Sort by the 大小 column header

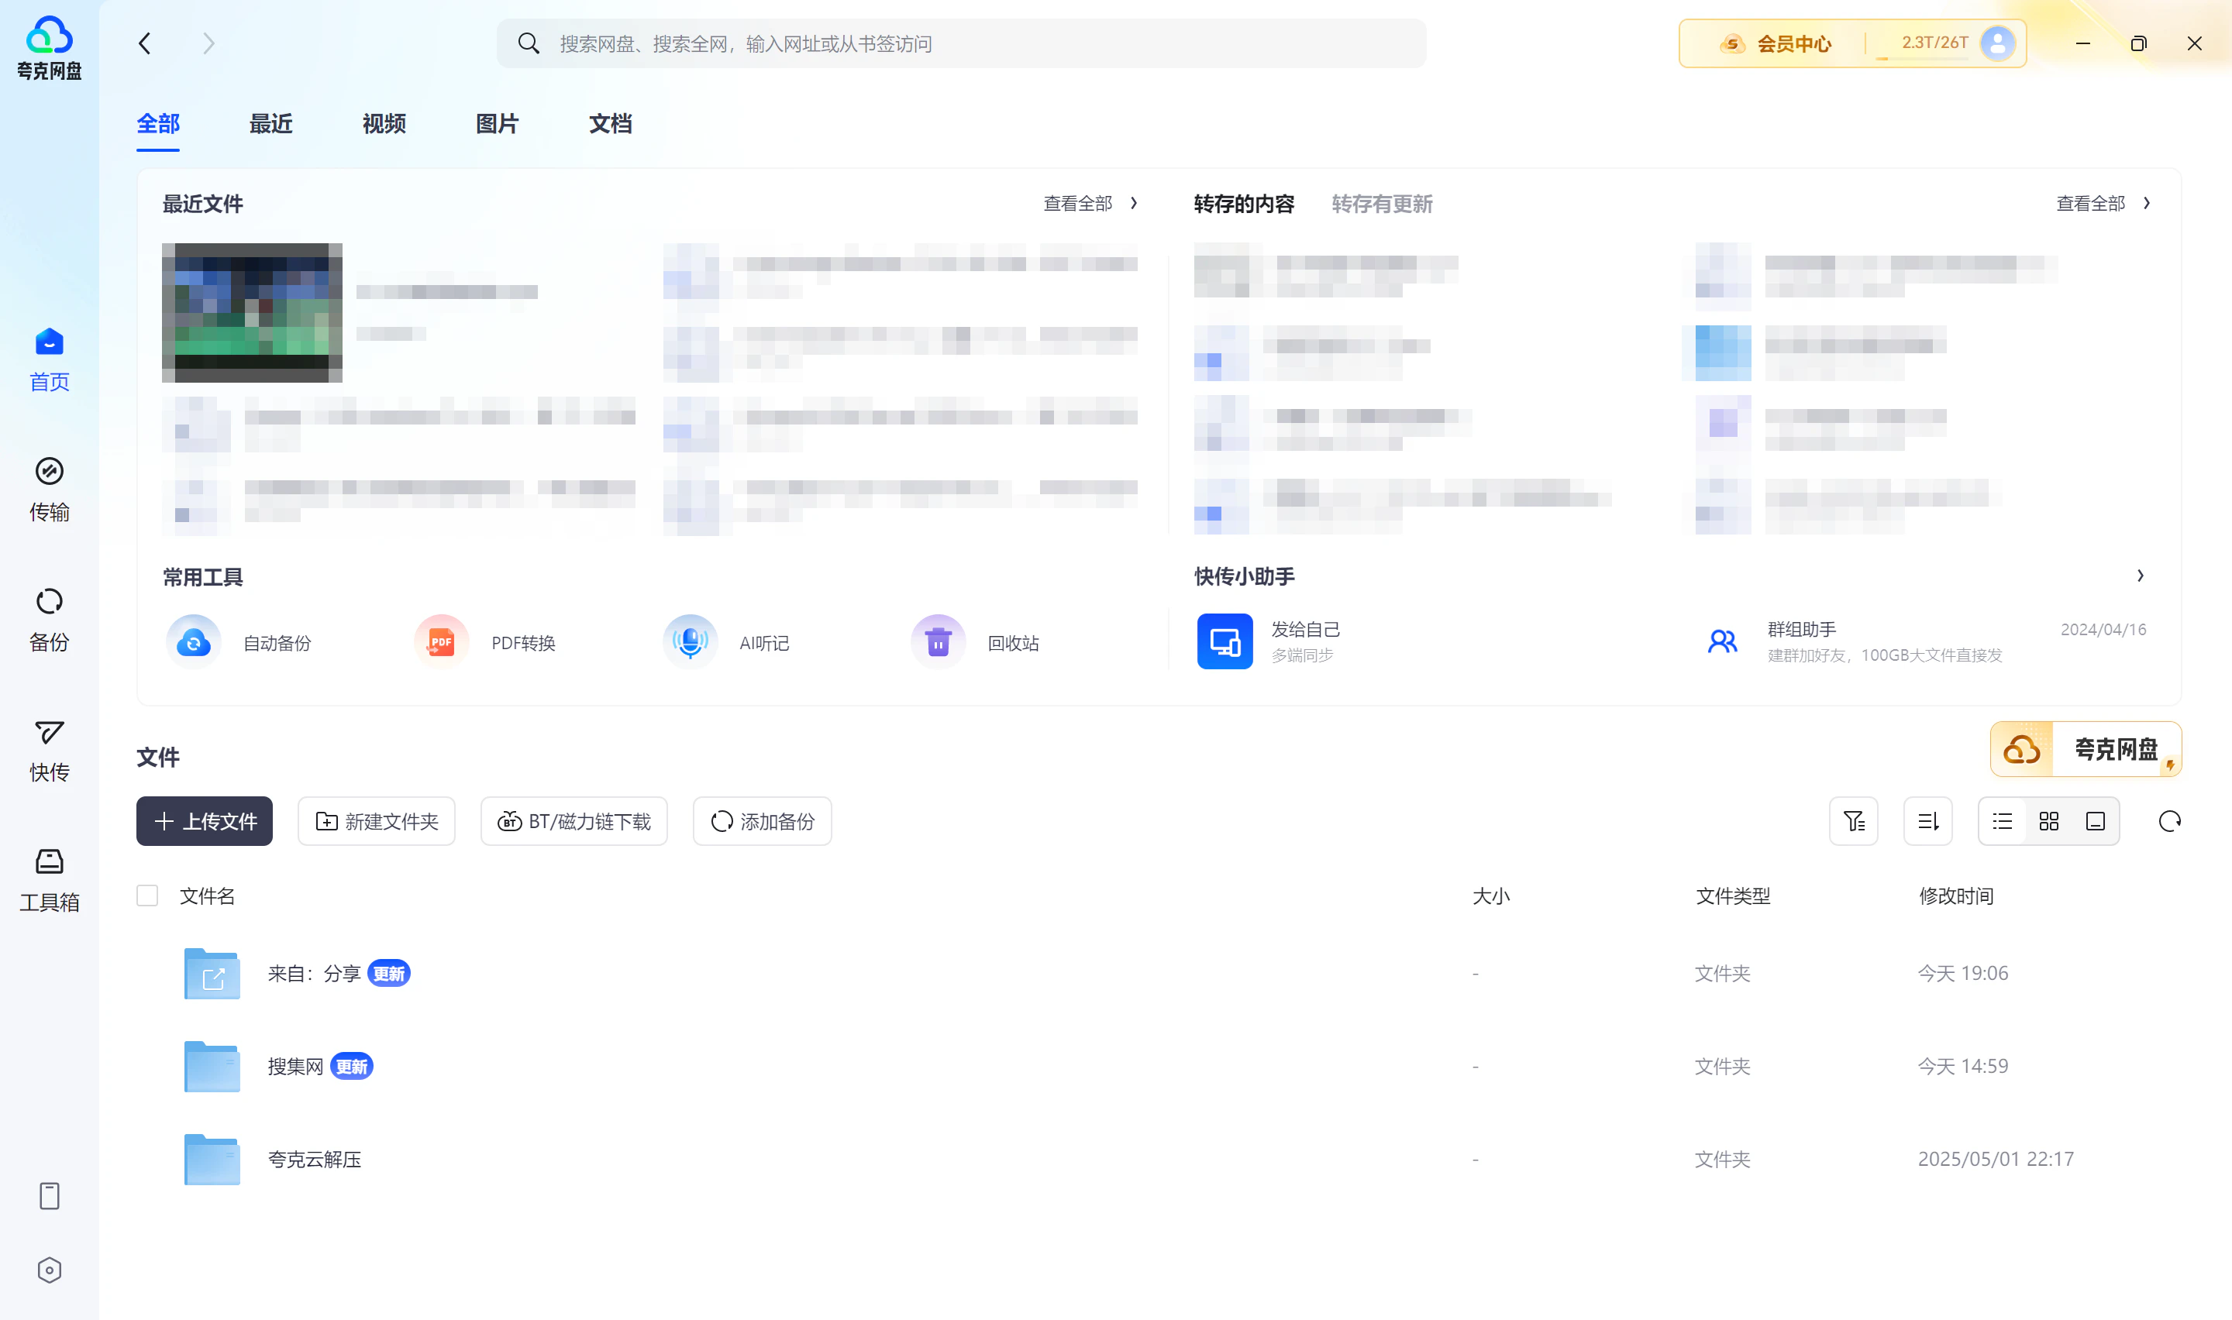click(x=1491, y=895)
